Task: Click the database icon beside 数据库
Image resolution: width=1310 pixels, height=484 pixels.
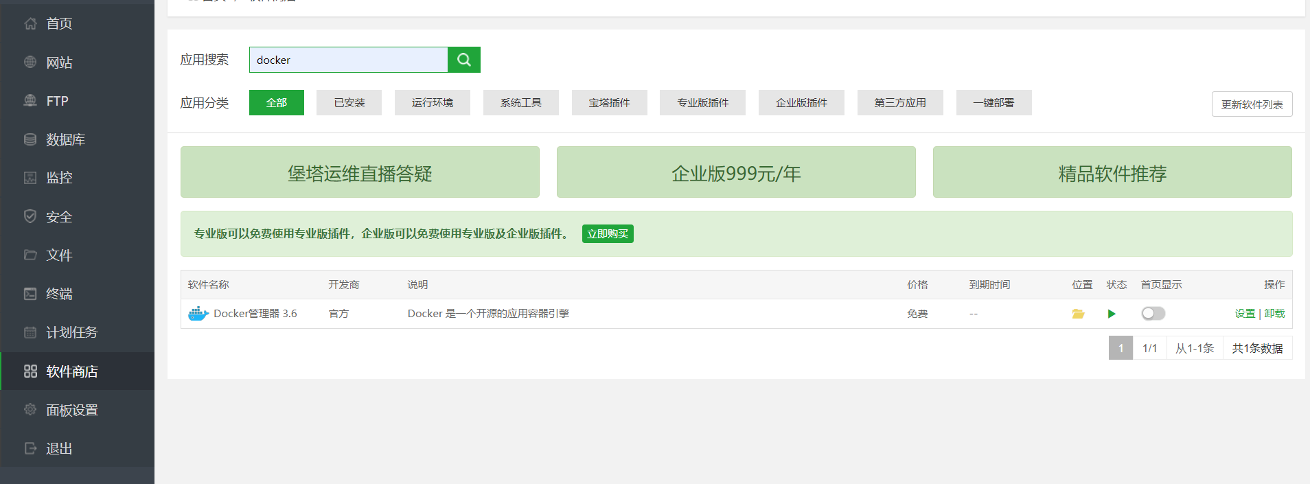Action: coord(30,139)
